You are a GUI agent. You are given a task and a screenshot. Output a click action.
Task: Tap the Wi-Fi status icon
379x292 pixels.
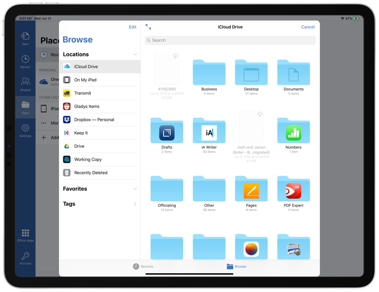(x=342, y=18)
